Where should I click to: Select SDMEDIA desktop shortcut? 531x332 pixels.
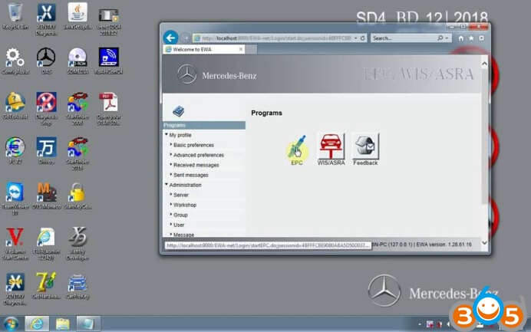(78, 61)
